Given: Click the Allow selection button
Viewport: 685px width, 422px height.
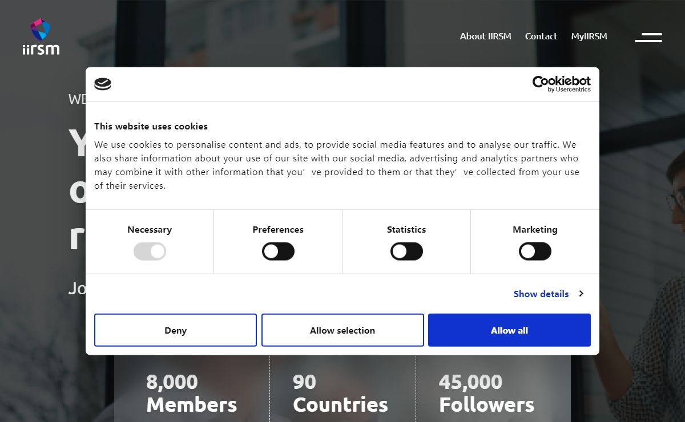Looking at the screenshot, I should point(342,330).
